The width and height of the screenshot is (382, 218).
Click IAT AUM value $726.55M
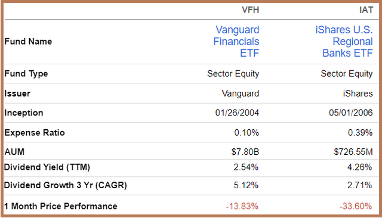[x=353, y=152]
